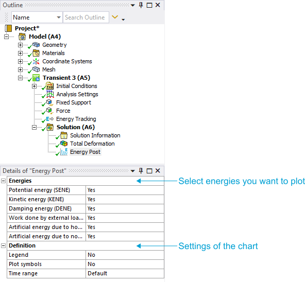Click the Fixed Support icon
Screen dimensions: 305x282
(49, 102)
